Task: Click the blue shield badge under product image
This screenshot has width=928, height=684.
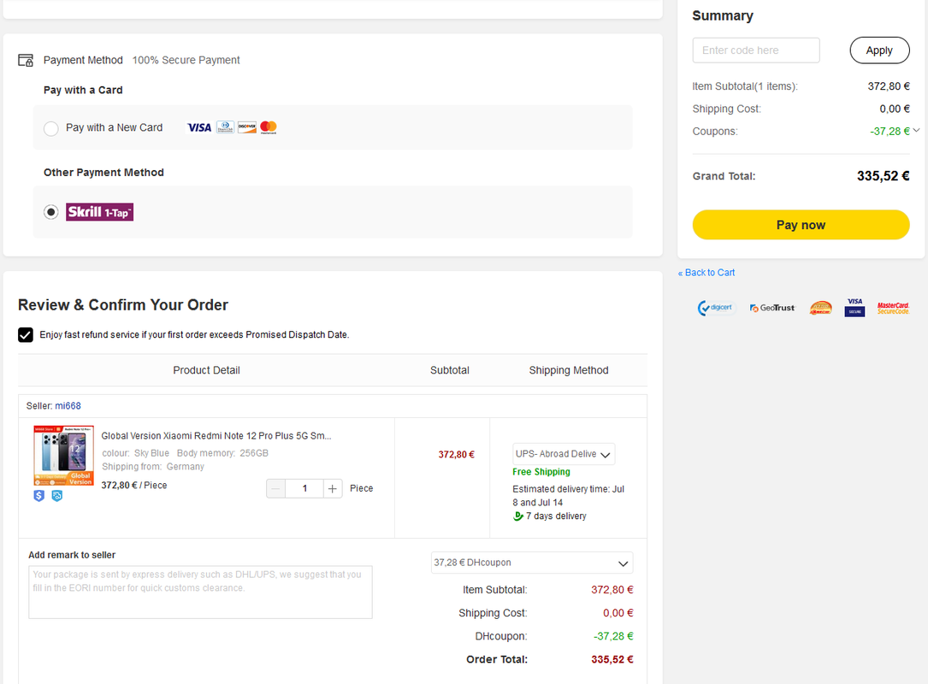Action: (39, 496)
